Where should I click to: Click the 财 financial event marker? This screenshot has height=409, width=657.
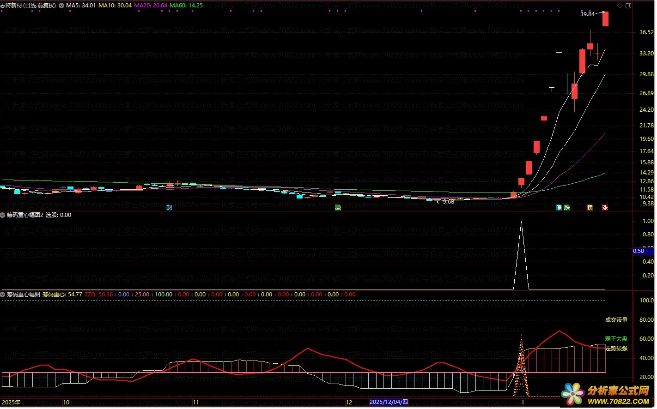pyautogui.click(x=169, y=208)
